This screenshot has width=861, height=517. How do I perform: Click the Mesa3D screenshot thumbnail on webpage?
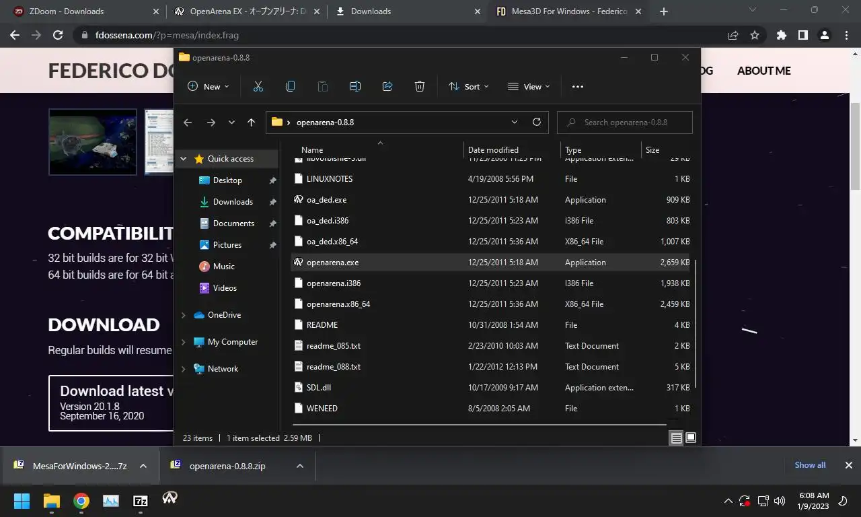(x=93, y=142)
